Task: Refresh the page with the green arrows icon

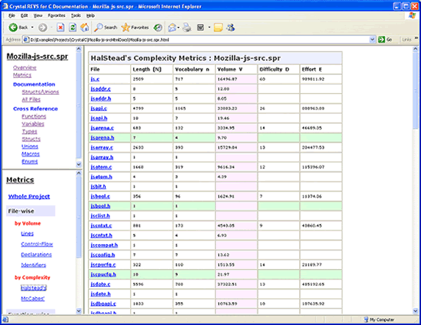Action: click(73, 27)
